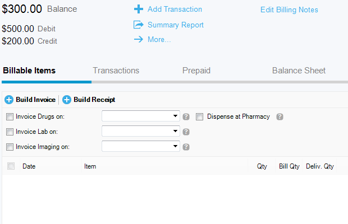Open help icon next to Dispense at Pharmacy
The image size is (348, 224).
coord(280,117)
